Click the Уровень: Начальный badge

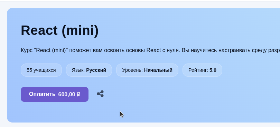pos(147,70)
